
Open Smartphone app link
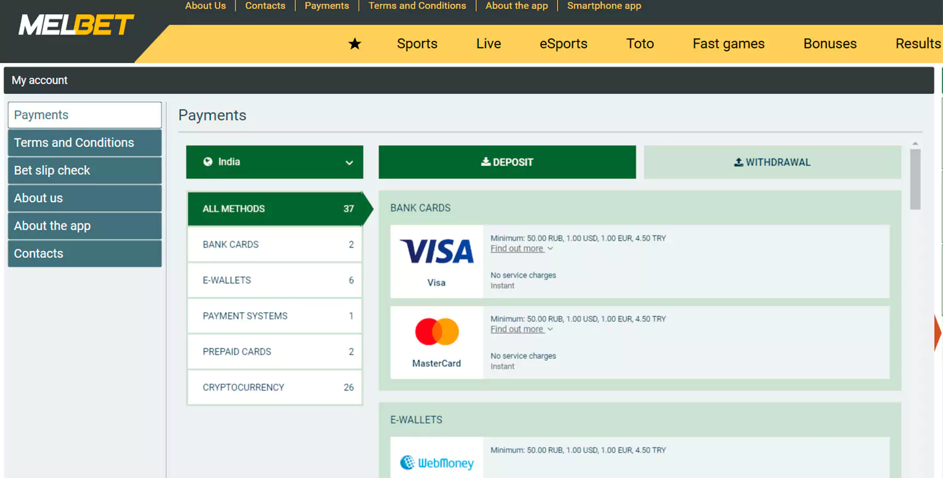point(604,6)
